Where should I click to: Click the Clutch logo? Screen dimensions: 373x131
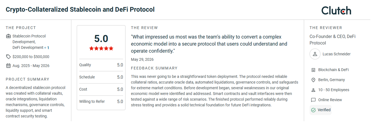coord(336,10)
